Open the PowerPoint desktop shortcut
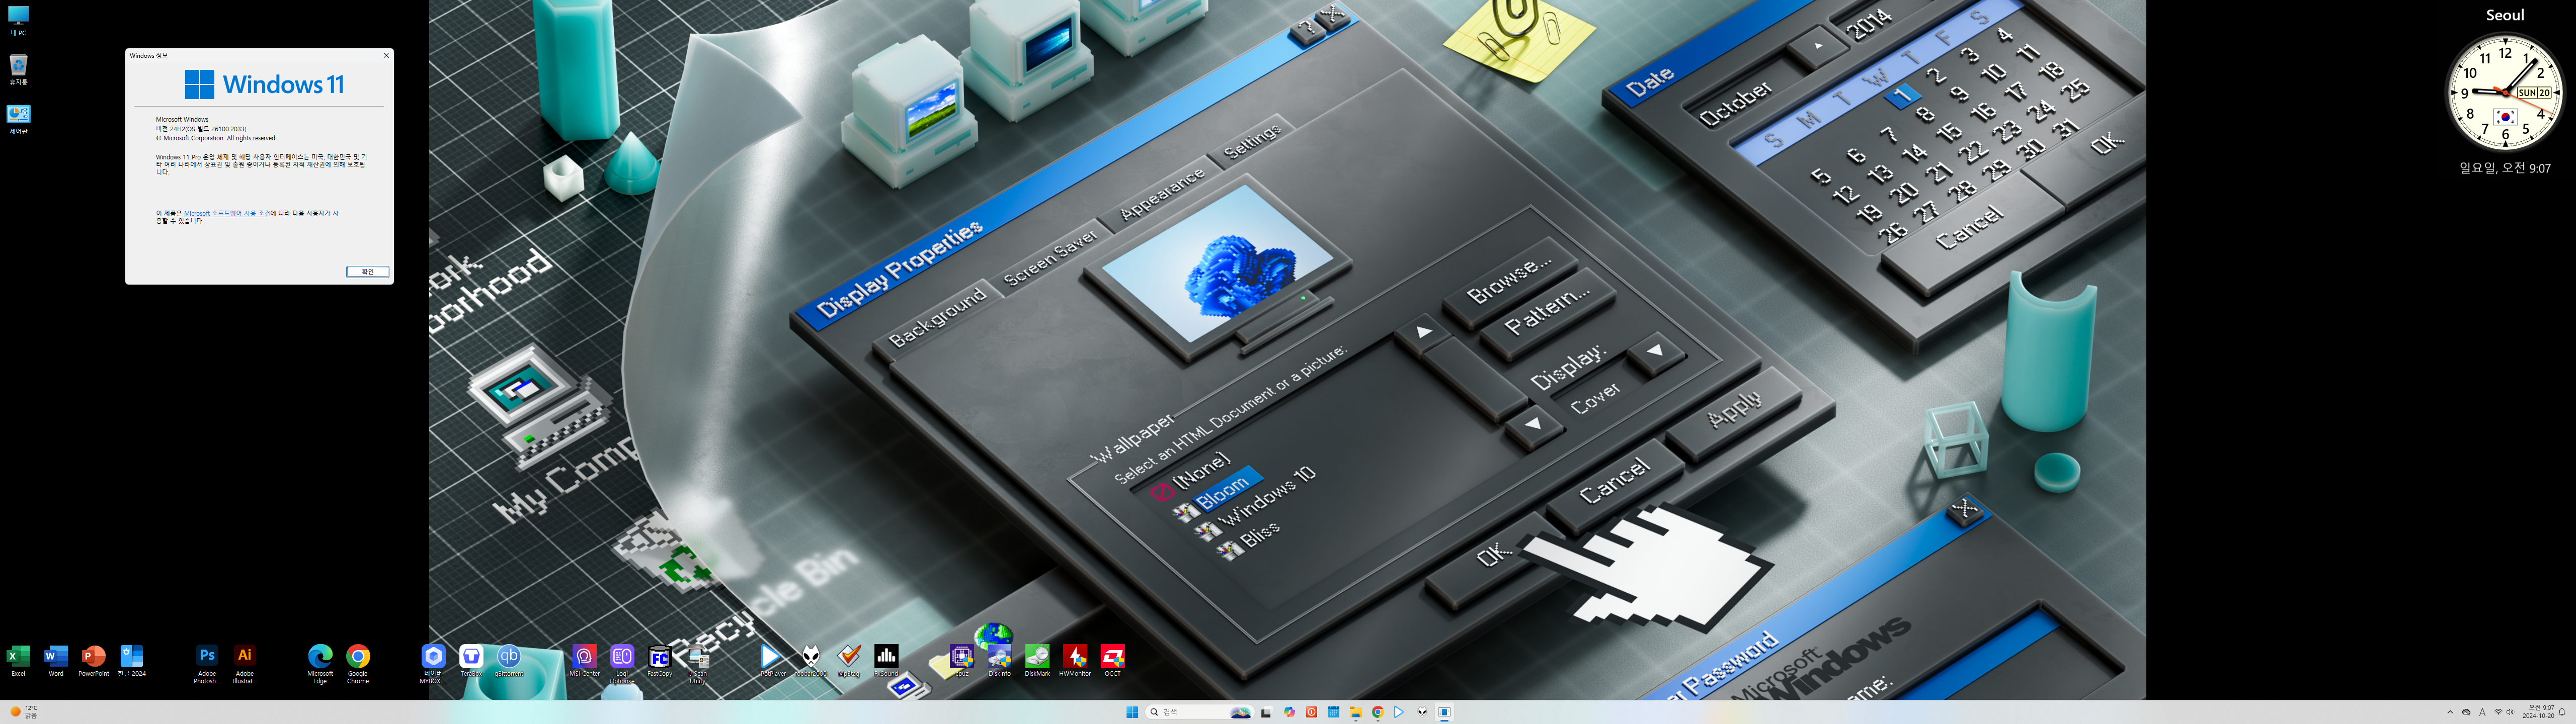 pos(94,660)
